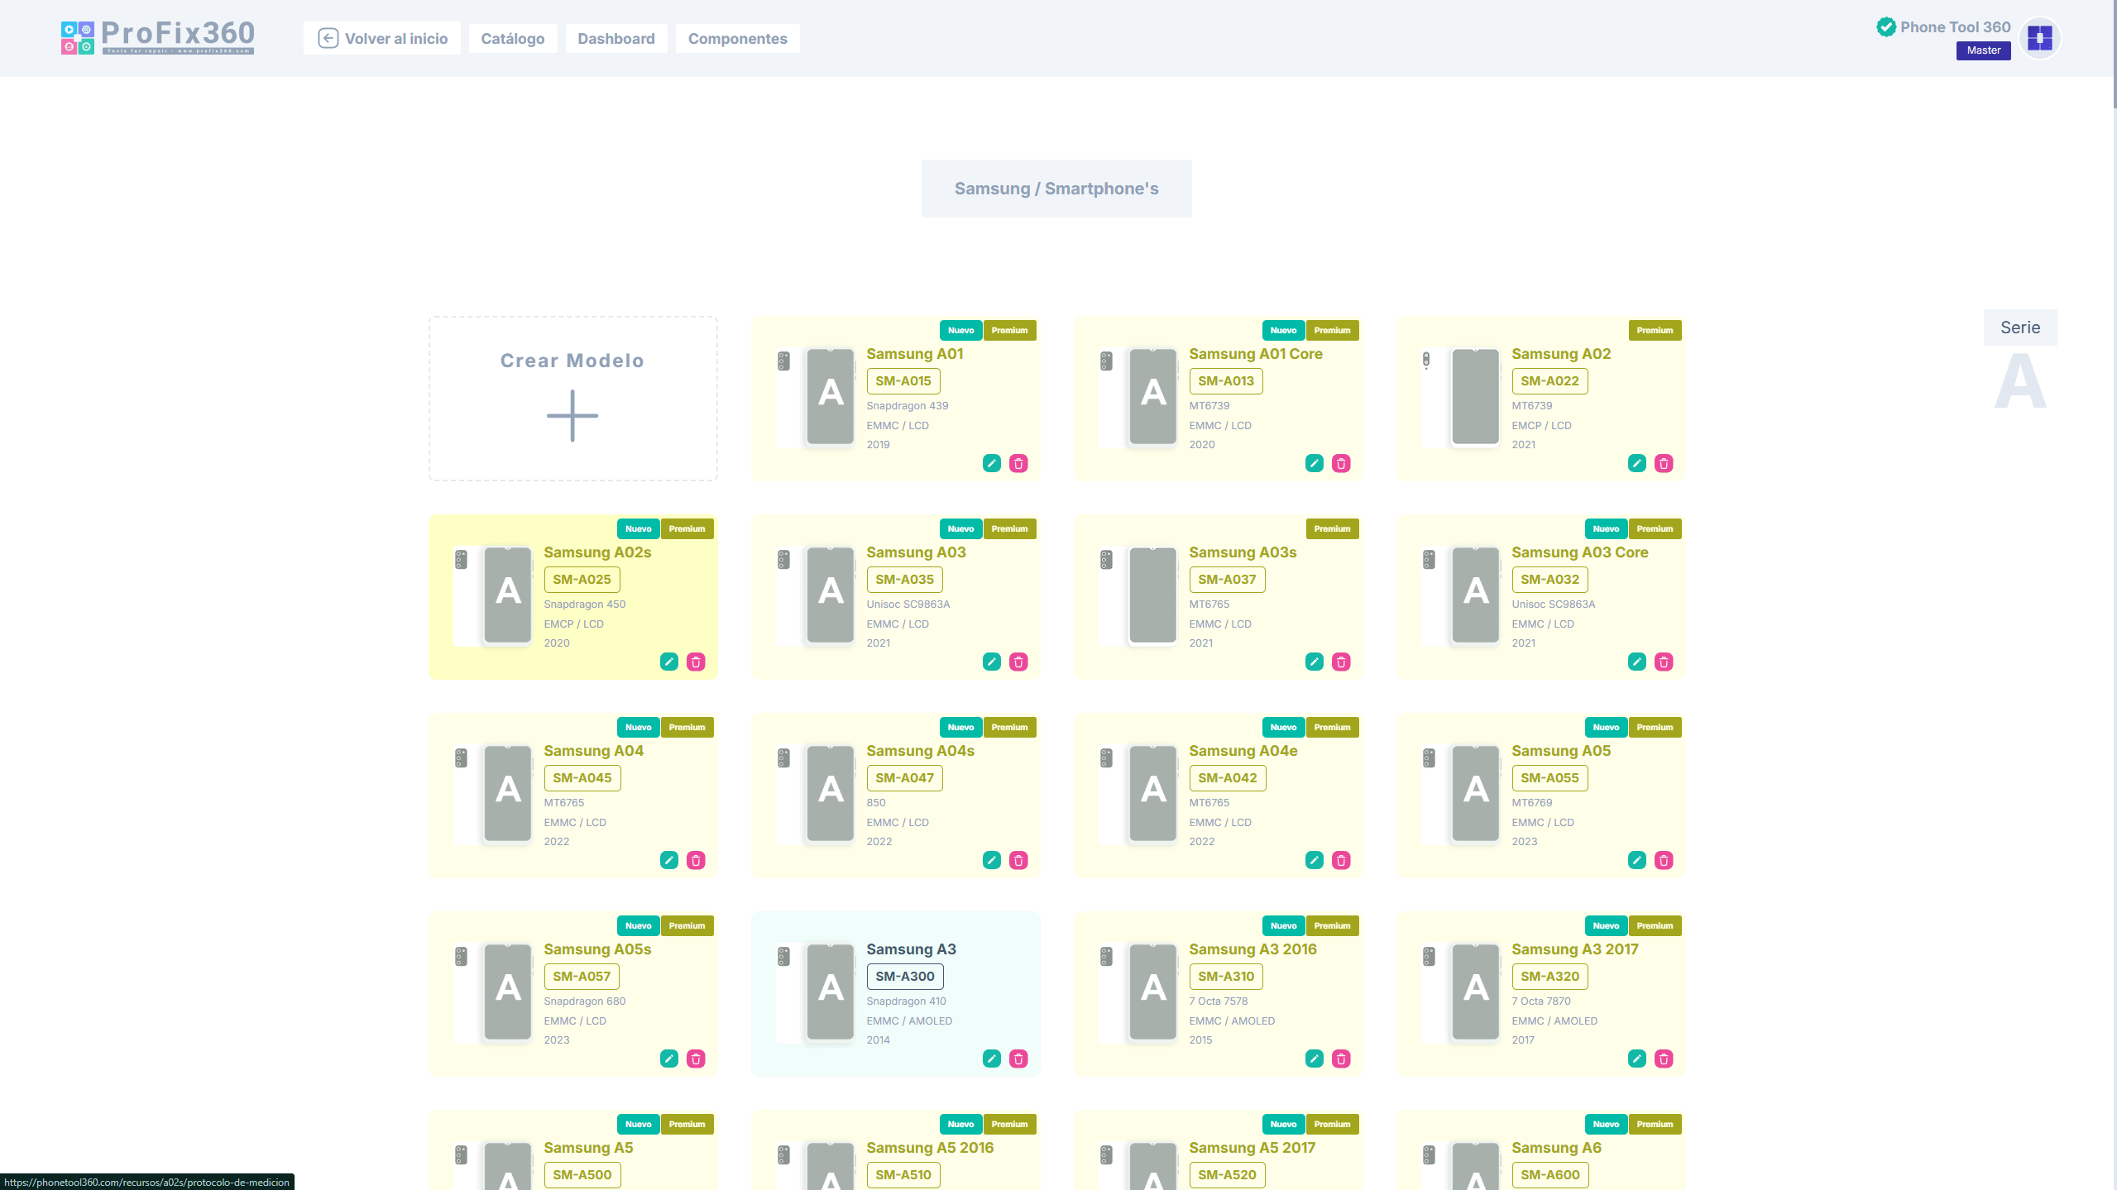Image resolution: width=2117 pixels, height=1190 pixels.
Task: Open the Samsung A03 Core title link
Action: tap(1579, 552)
